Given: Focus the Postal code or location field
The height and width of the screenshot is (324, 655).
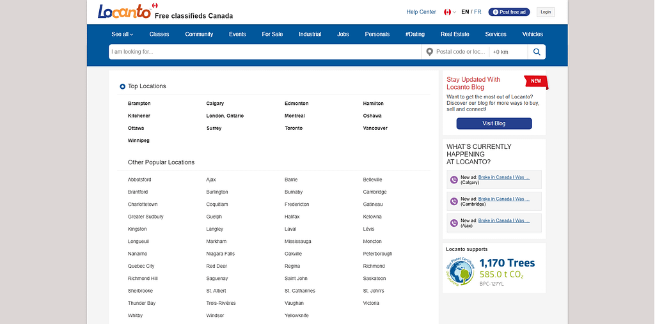Looking at the screenshot, I should click(x=461, y=52).
